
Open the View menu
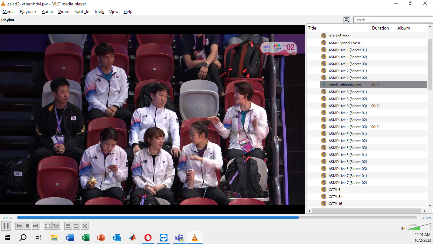pos(114,11)
